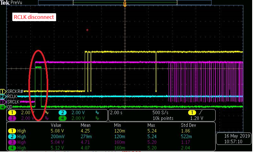
Task: Click the orange trigger position T marker at top
Action: coord(125,3)
